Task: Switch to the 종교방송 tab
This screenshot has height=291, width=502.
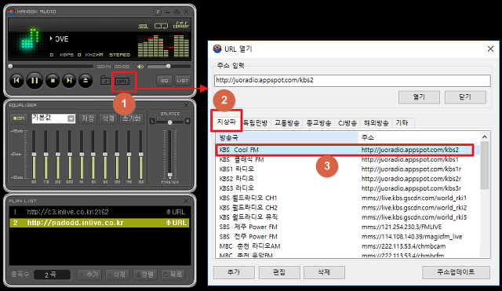Action: coord(318,123)
